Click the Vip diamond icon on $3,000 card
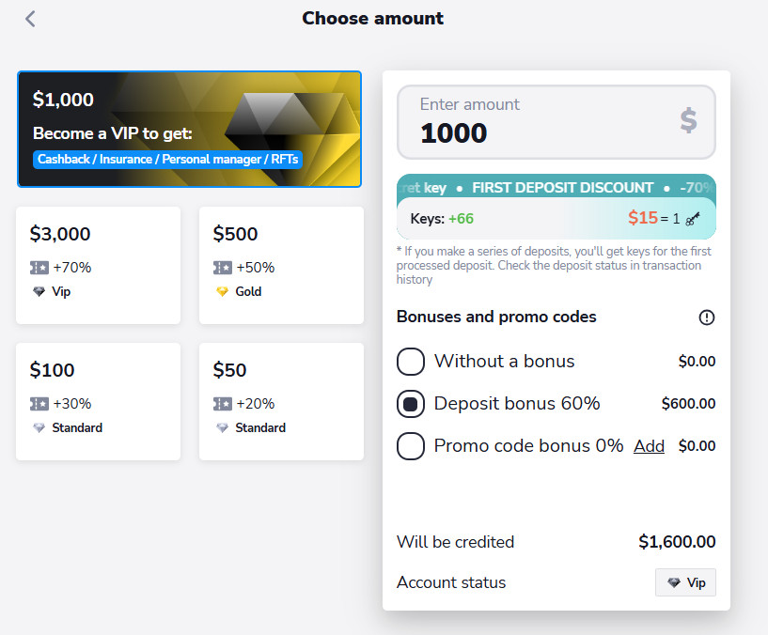This screenshot has width=768, height=635. pyautogui.click(x=39, y=292)
